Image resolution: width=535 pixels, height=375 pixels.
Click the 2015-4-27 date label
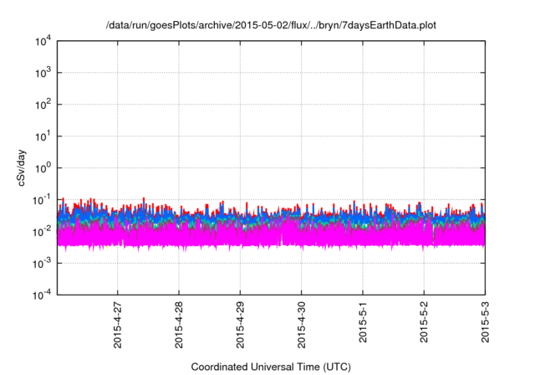117,325
